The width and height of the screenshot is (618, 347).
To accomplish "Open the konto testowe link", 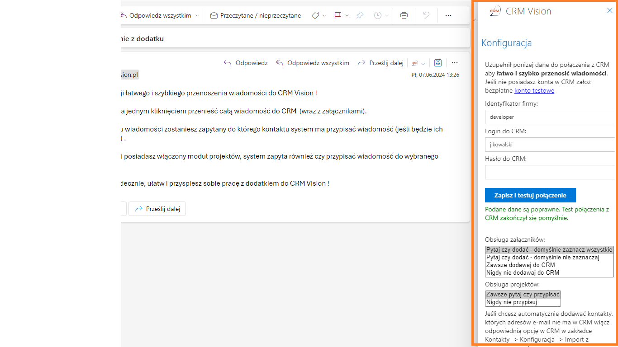I will pos(534,90).
